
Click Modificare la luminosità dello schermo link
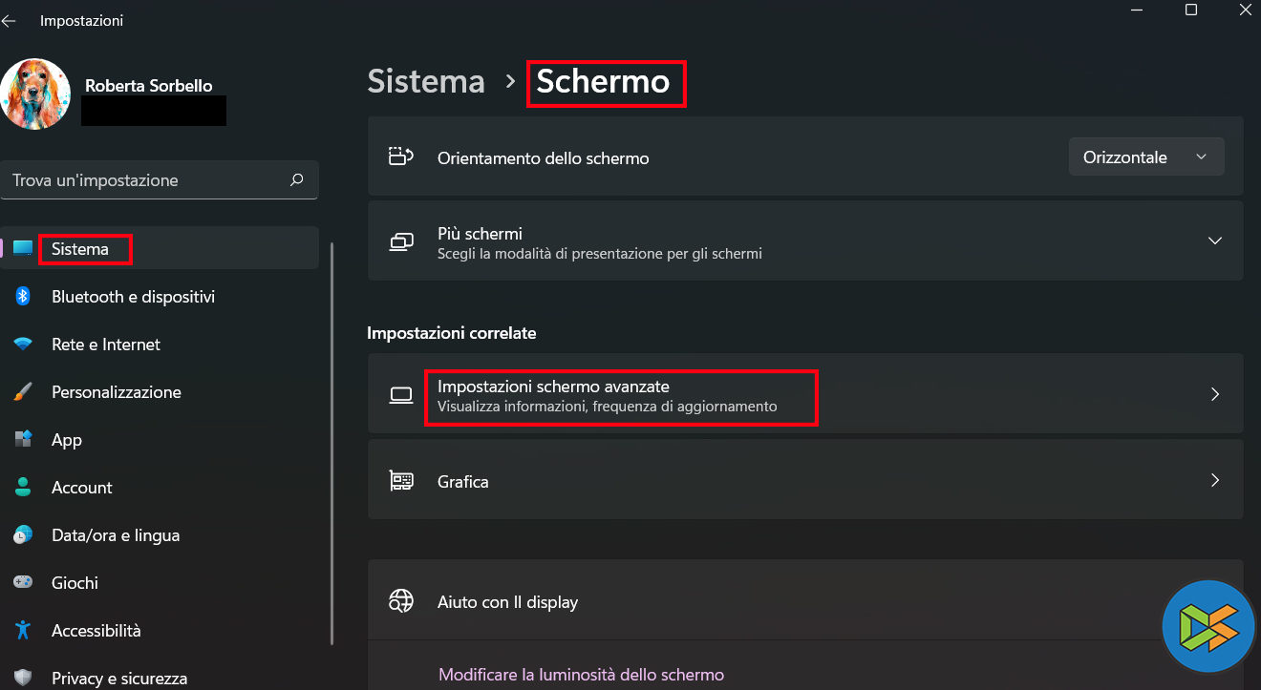[x=581, y=675]
